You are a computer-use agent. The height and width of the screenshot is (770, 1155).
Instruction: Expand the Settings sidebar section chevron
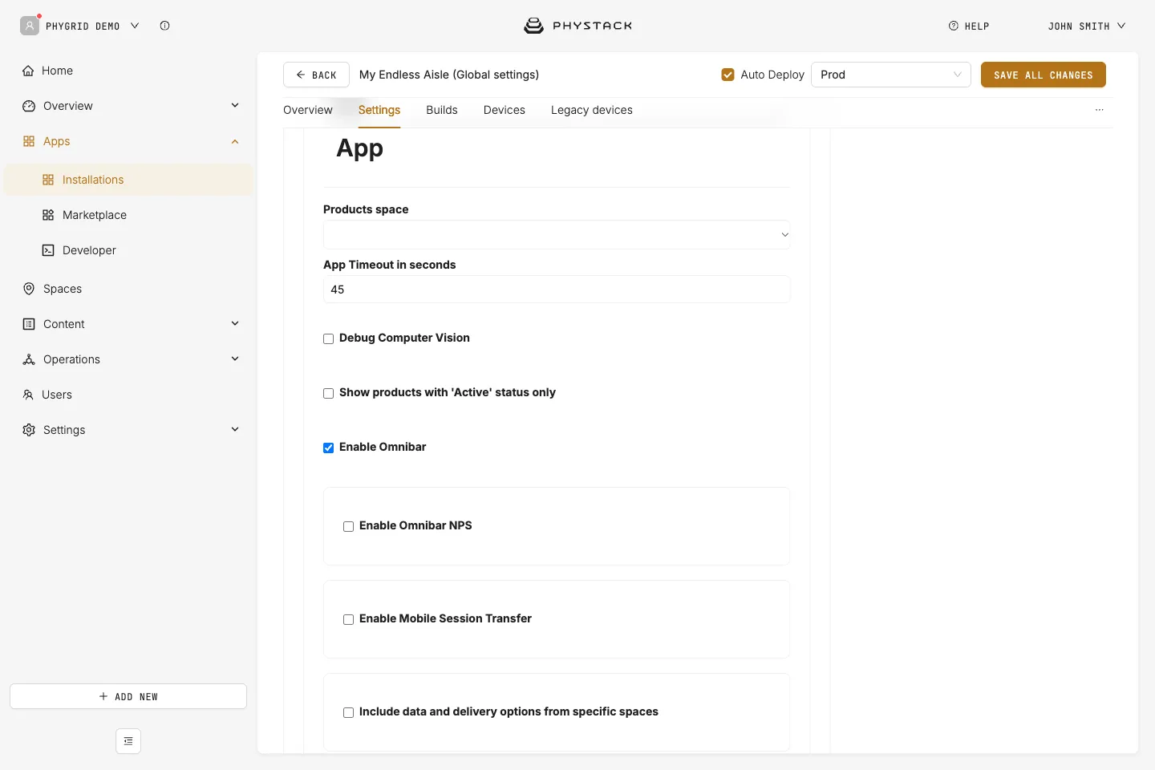(x=235, y=429)
